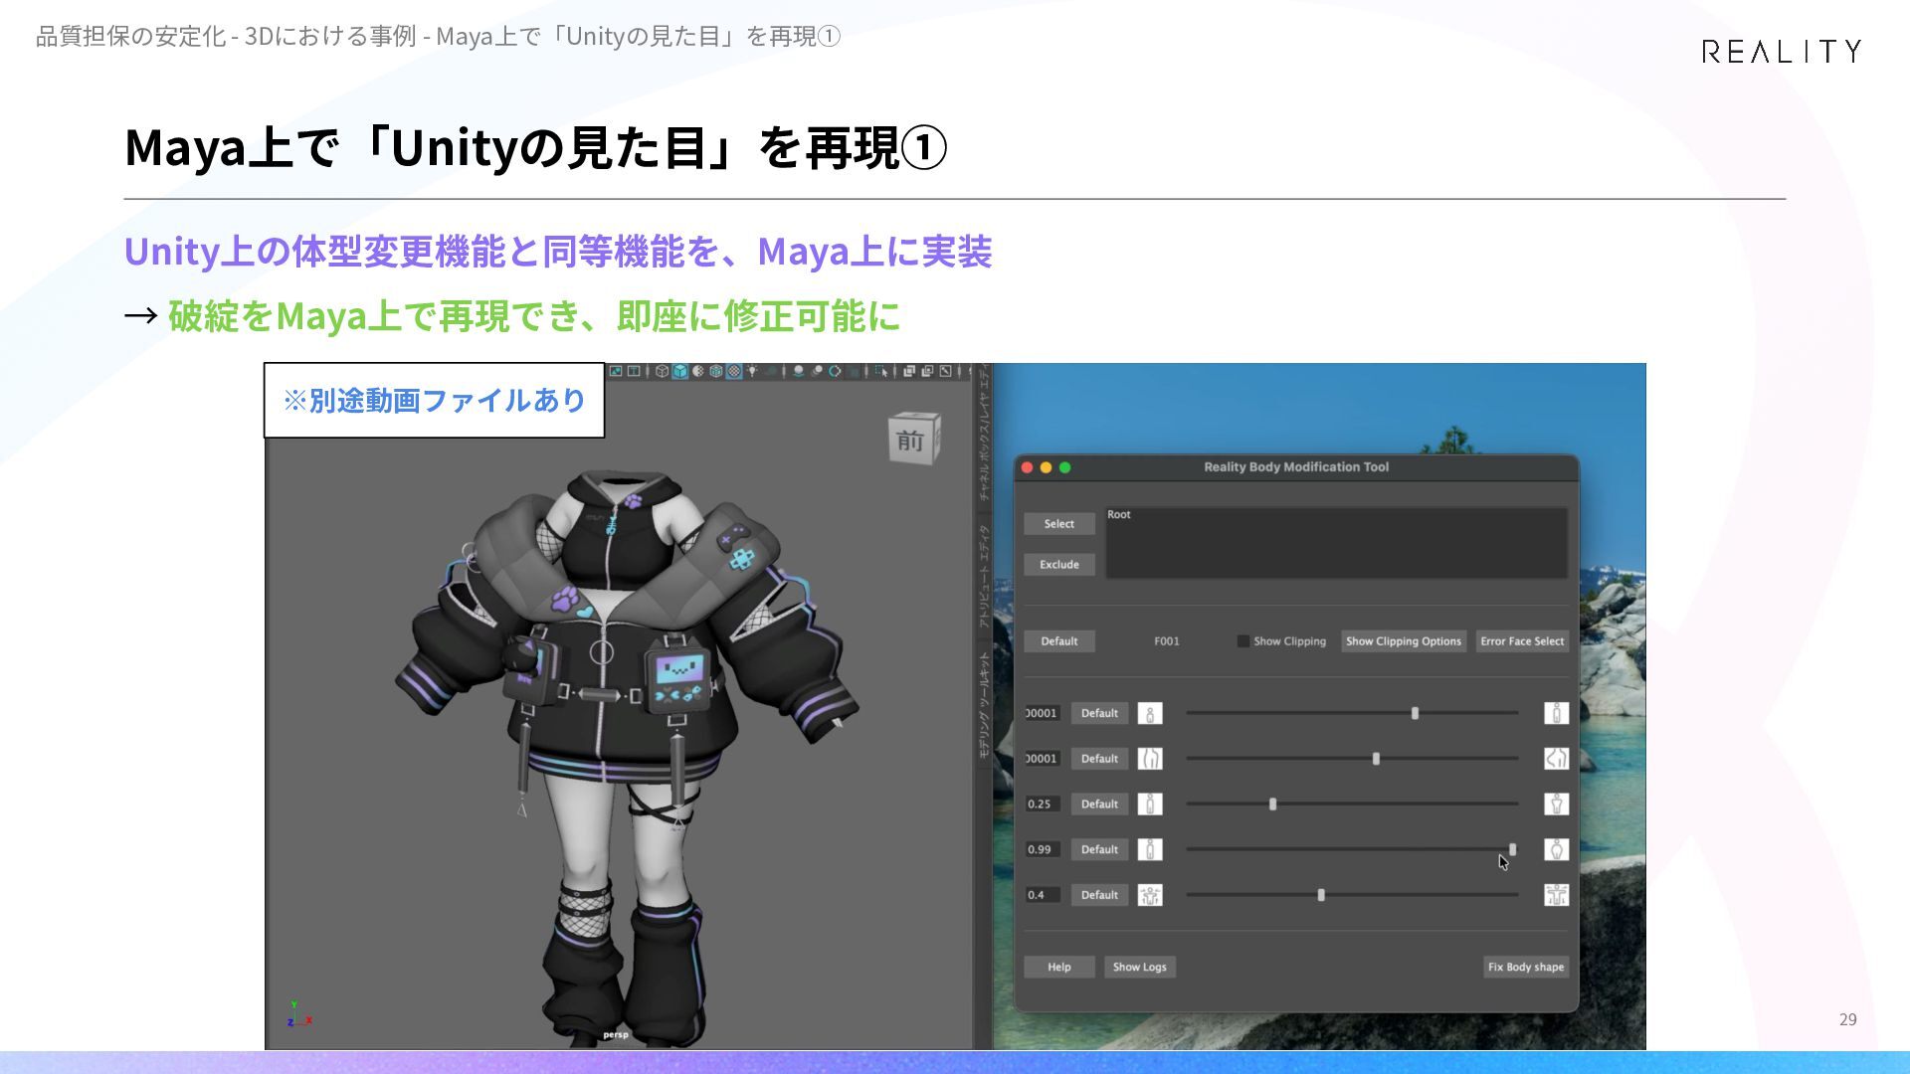This screenshot has height=1074, width=1910.
Task: Click the Show Logs button
Action: [x=1140, y=968]
